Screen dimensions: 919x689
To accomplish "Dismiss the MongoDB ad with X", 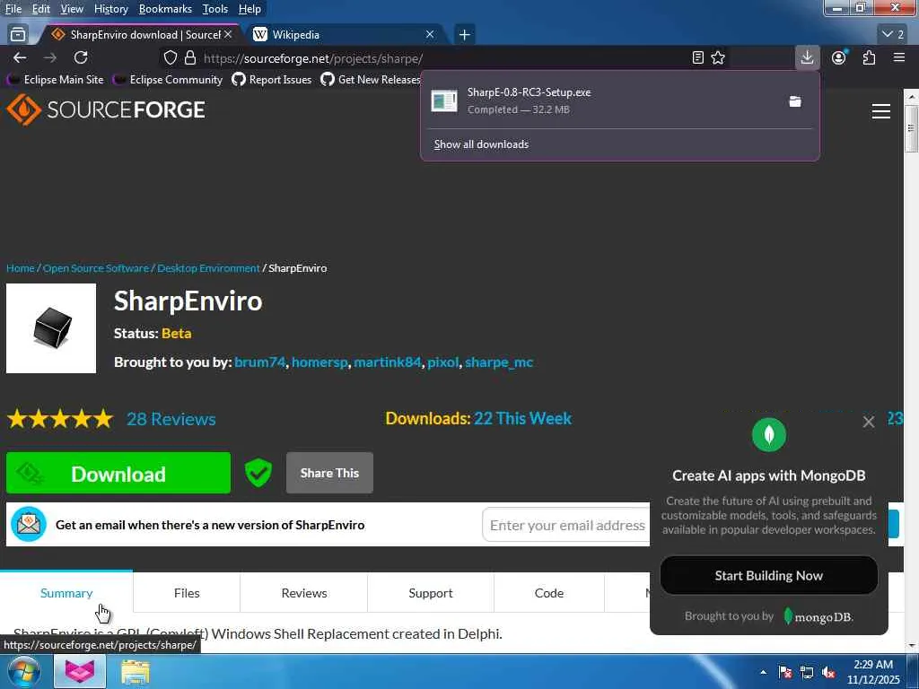I will click(869, 422).
